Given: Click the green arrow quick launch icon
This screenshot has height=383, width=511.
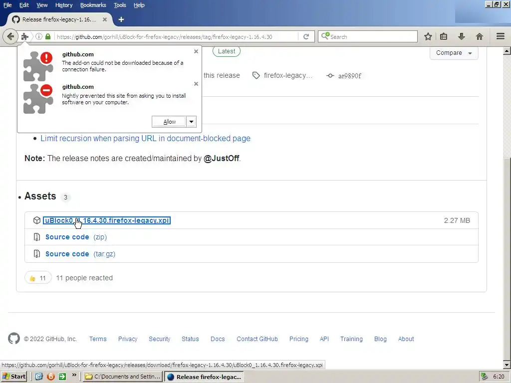Looking at the screenshot, I should (62, 377).
